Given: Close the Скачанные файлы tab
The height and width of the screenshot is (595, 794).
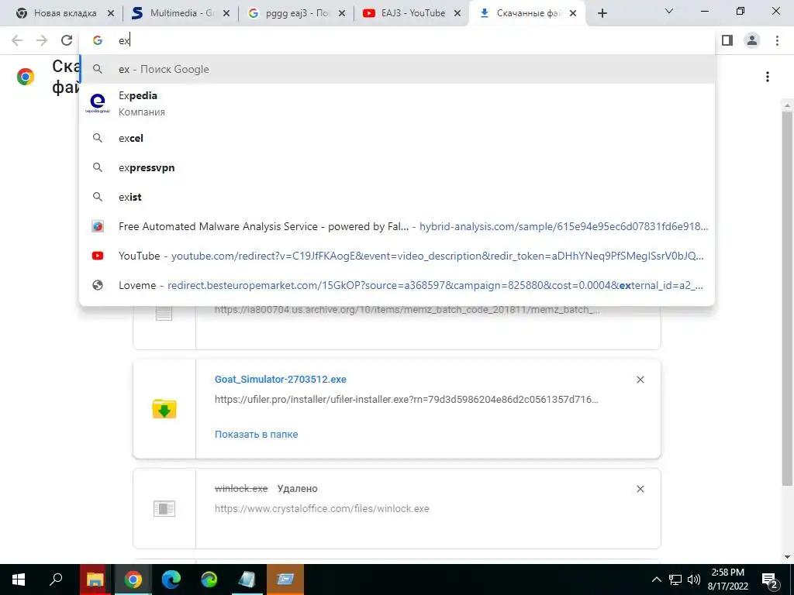Looking at the screenshot, I should pos(573,14).
